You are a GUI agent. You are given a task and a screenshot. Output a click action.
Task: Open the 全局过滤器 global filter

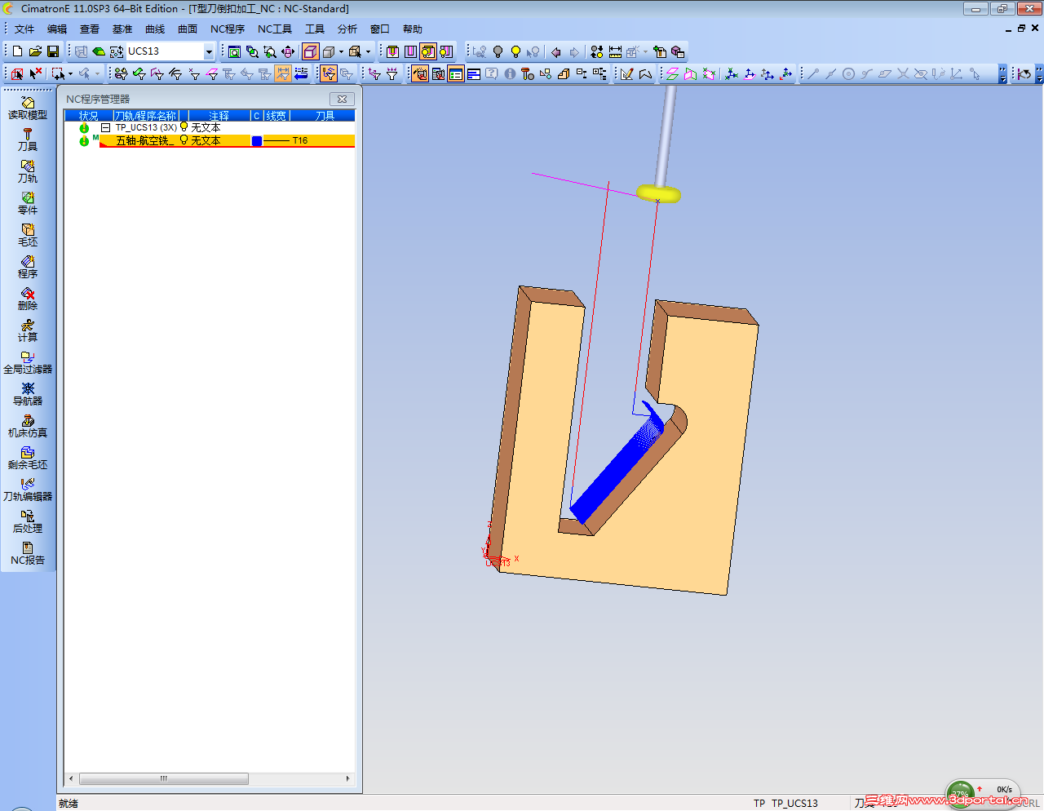coord(28,363)
